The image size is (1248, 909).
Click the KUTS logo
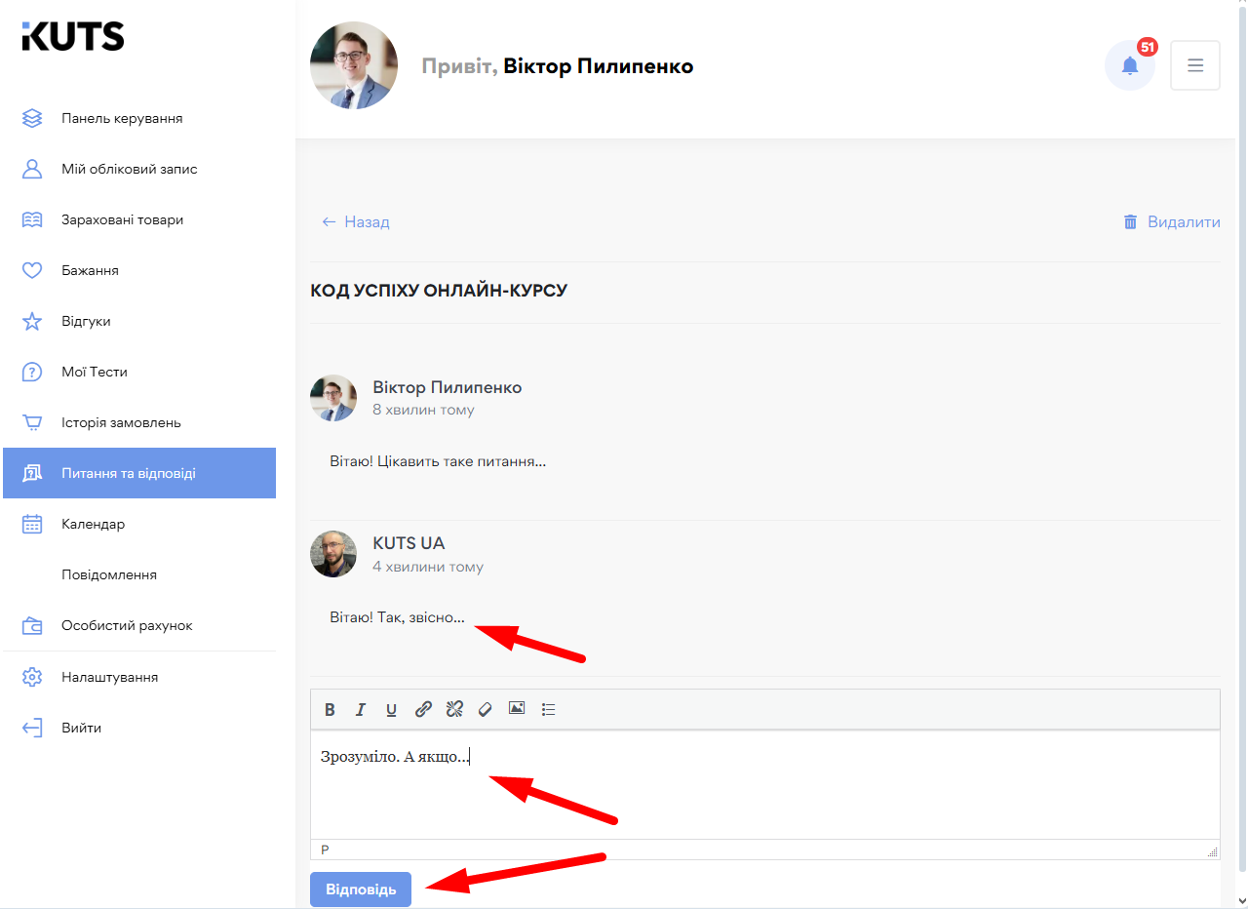[73, 37]
